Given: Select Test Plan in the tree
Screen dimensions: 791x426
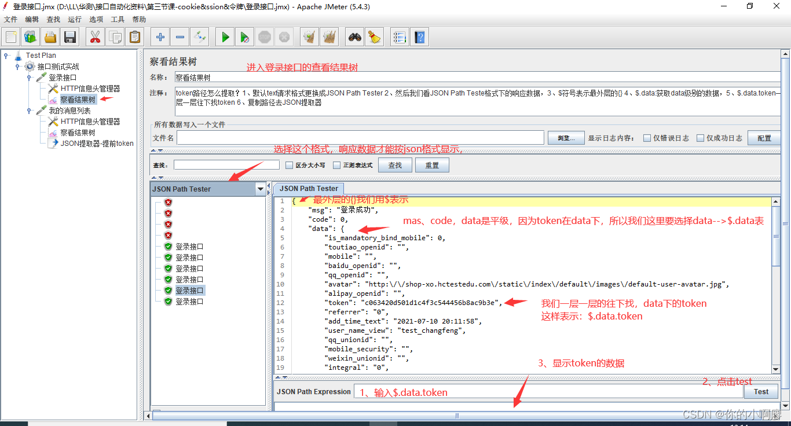Looking at the screenshot, I should [41, 56].
